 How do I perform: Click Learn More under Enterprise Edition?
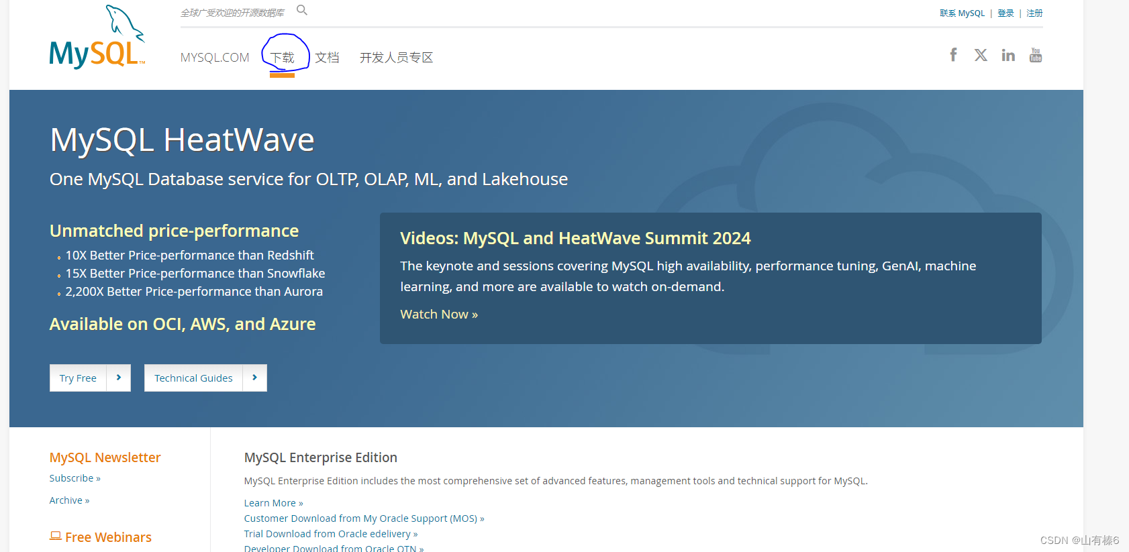point(273,503)
